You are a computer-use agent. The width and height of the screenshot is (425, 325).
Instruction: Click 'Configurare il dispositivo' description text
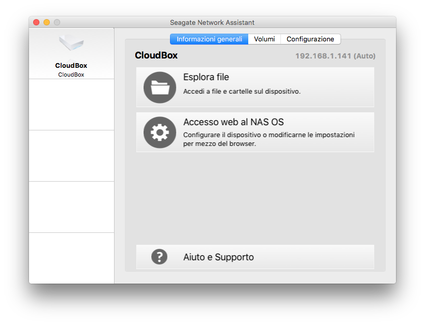(269, 139)
